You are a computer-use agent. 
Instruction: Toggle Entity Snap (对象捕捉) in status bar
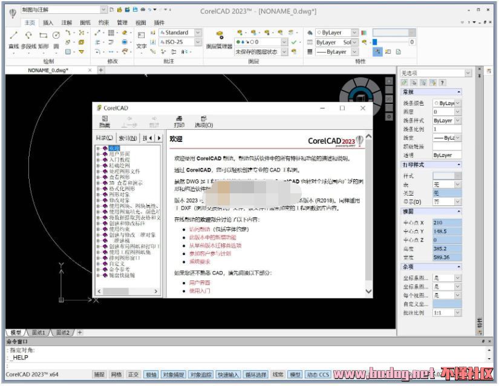point(174,375)
